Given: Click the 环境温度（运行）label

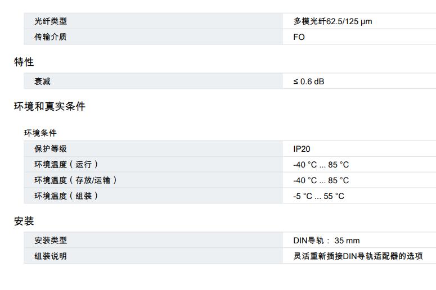Looking at the screenshot, I should (66, 165).
